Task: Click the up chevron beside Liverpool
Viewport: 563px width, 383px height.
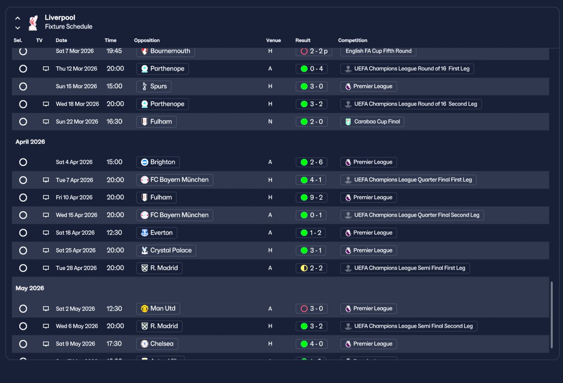Action: (18, 18)
